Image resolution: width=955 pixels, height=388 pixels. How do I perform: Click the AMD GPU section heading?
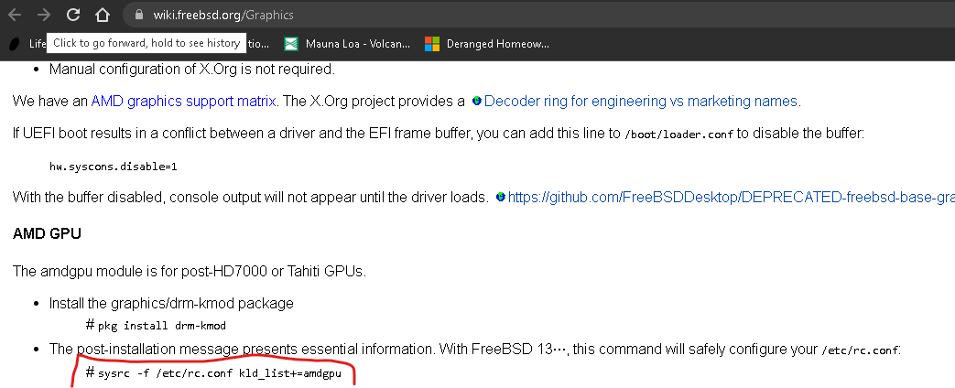click(x=47, y=234)
